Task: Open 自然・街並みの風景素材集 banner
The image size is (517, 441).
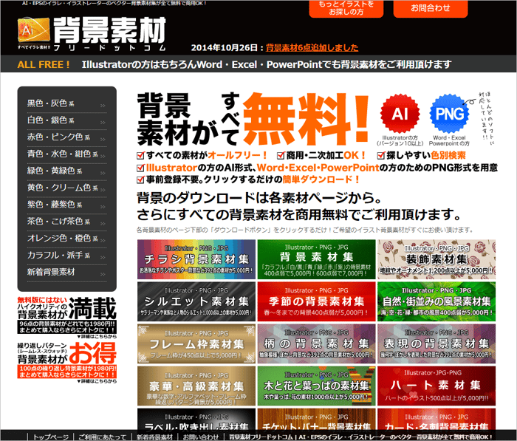Action: click(x=436, y=301)
